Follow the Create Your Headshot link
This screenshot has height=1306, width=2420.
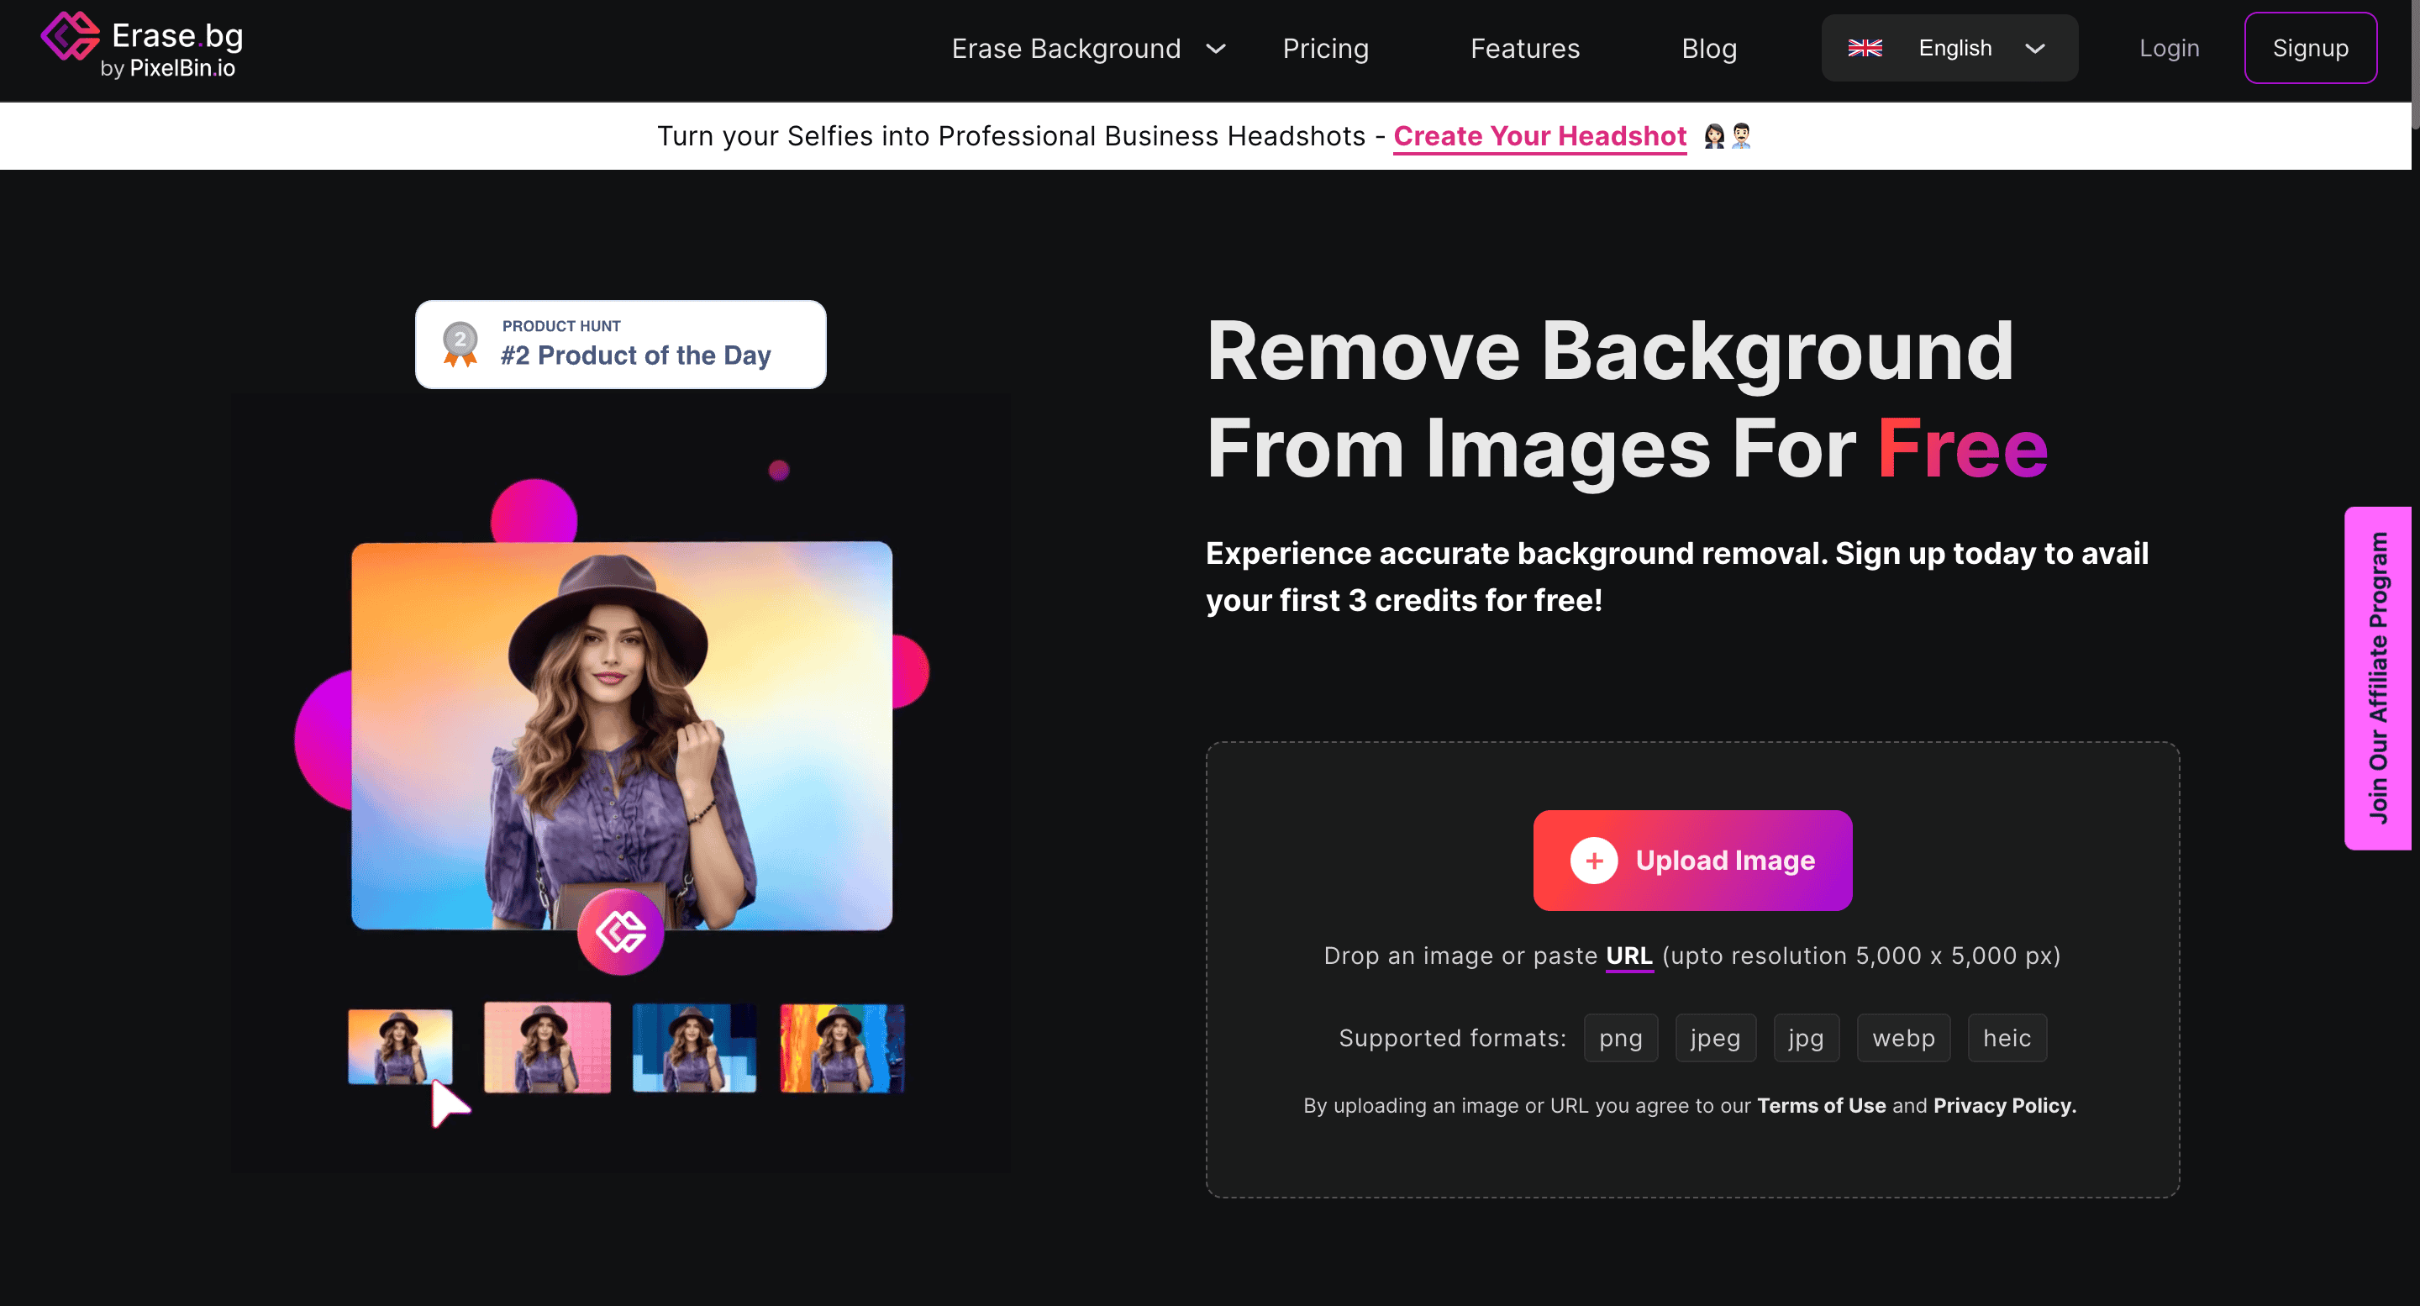(1539, 136)
